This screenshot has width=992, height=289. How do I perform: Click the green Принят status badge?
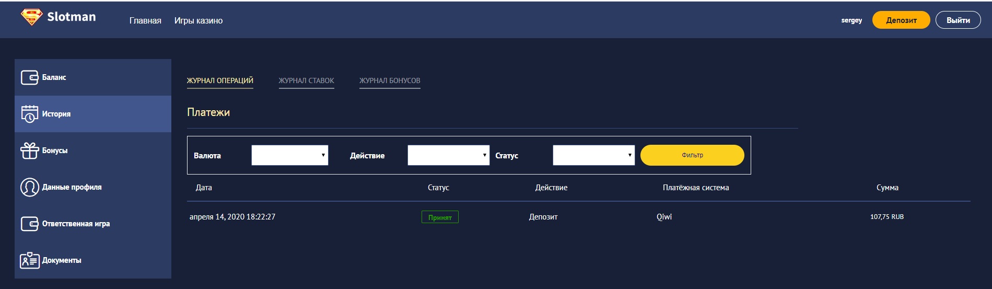pos(440,217)
